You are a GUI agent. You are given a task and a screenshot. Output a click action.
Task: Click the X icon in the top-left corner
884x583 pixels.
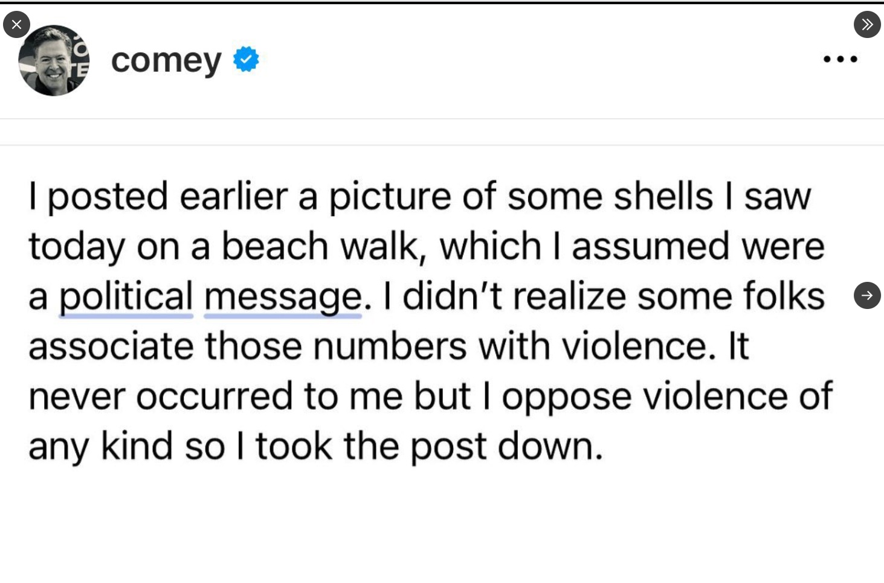pos(16,24)
